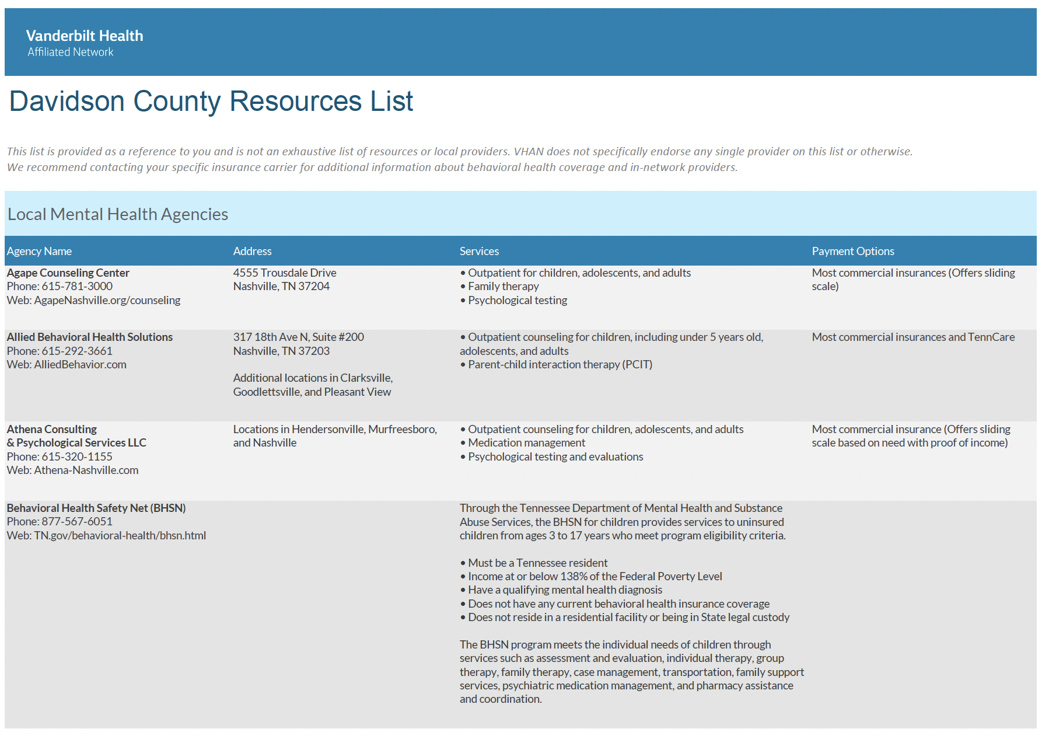Click Have a qualifying mental health diagnosis
Image resolution: width=1049 pixels, height=746 pixels.
click(561, 590)
